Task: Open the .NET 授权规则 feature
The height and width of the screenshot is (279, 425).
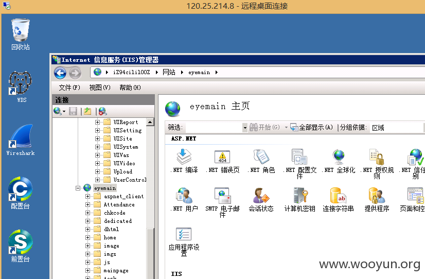Action: point(377,164)
